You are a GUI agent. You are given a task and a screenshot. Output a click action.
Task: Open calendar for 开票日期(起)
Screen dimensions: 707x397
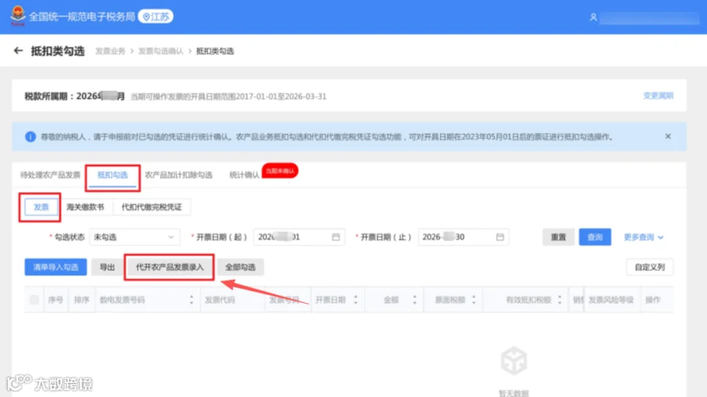pyautogui.click(x=336, y=237)
